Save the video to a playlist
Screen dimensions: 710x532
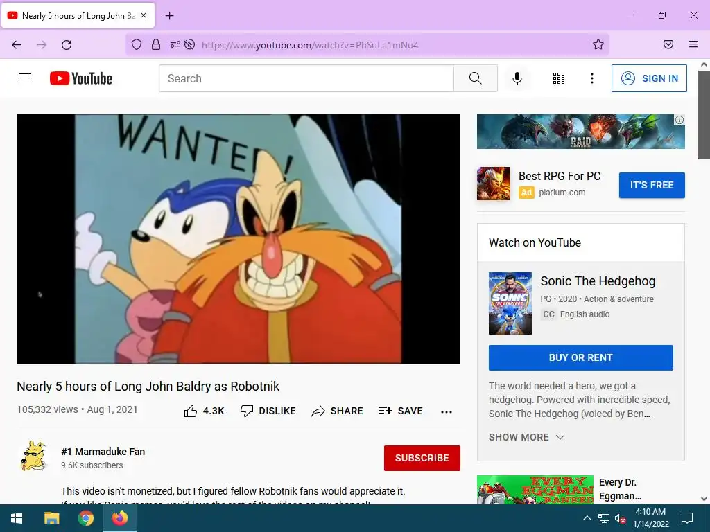[401, 411]
